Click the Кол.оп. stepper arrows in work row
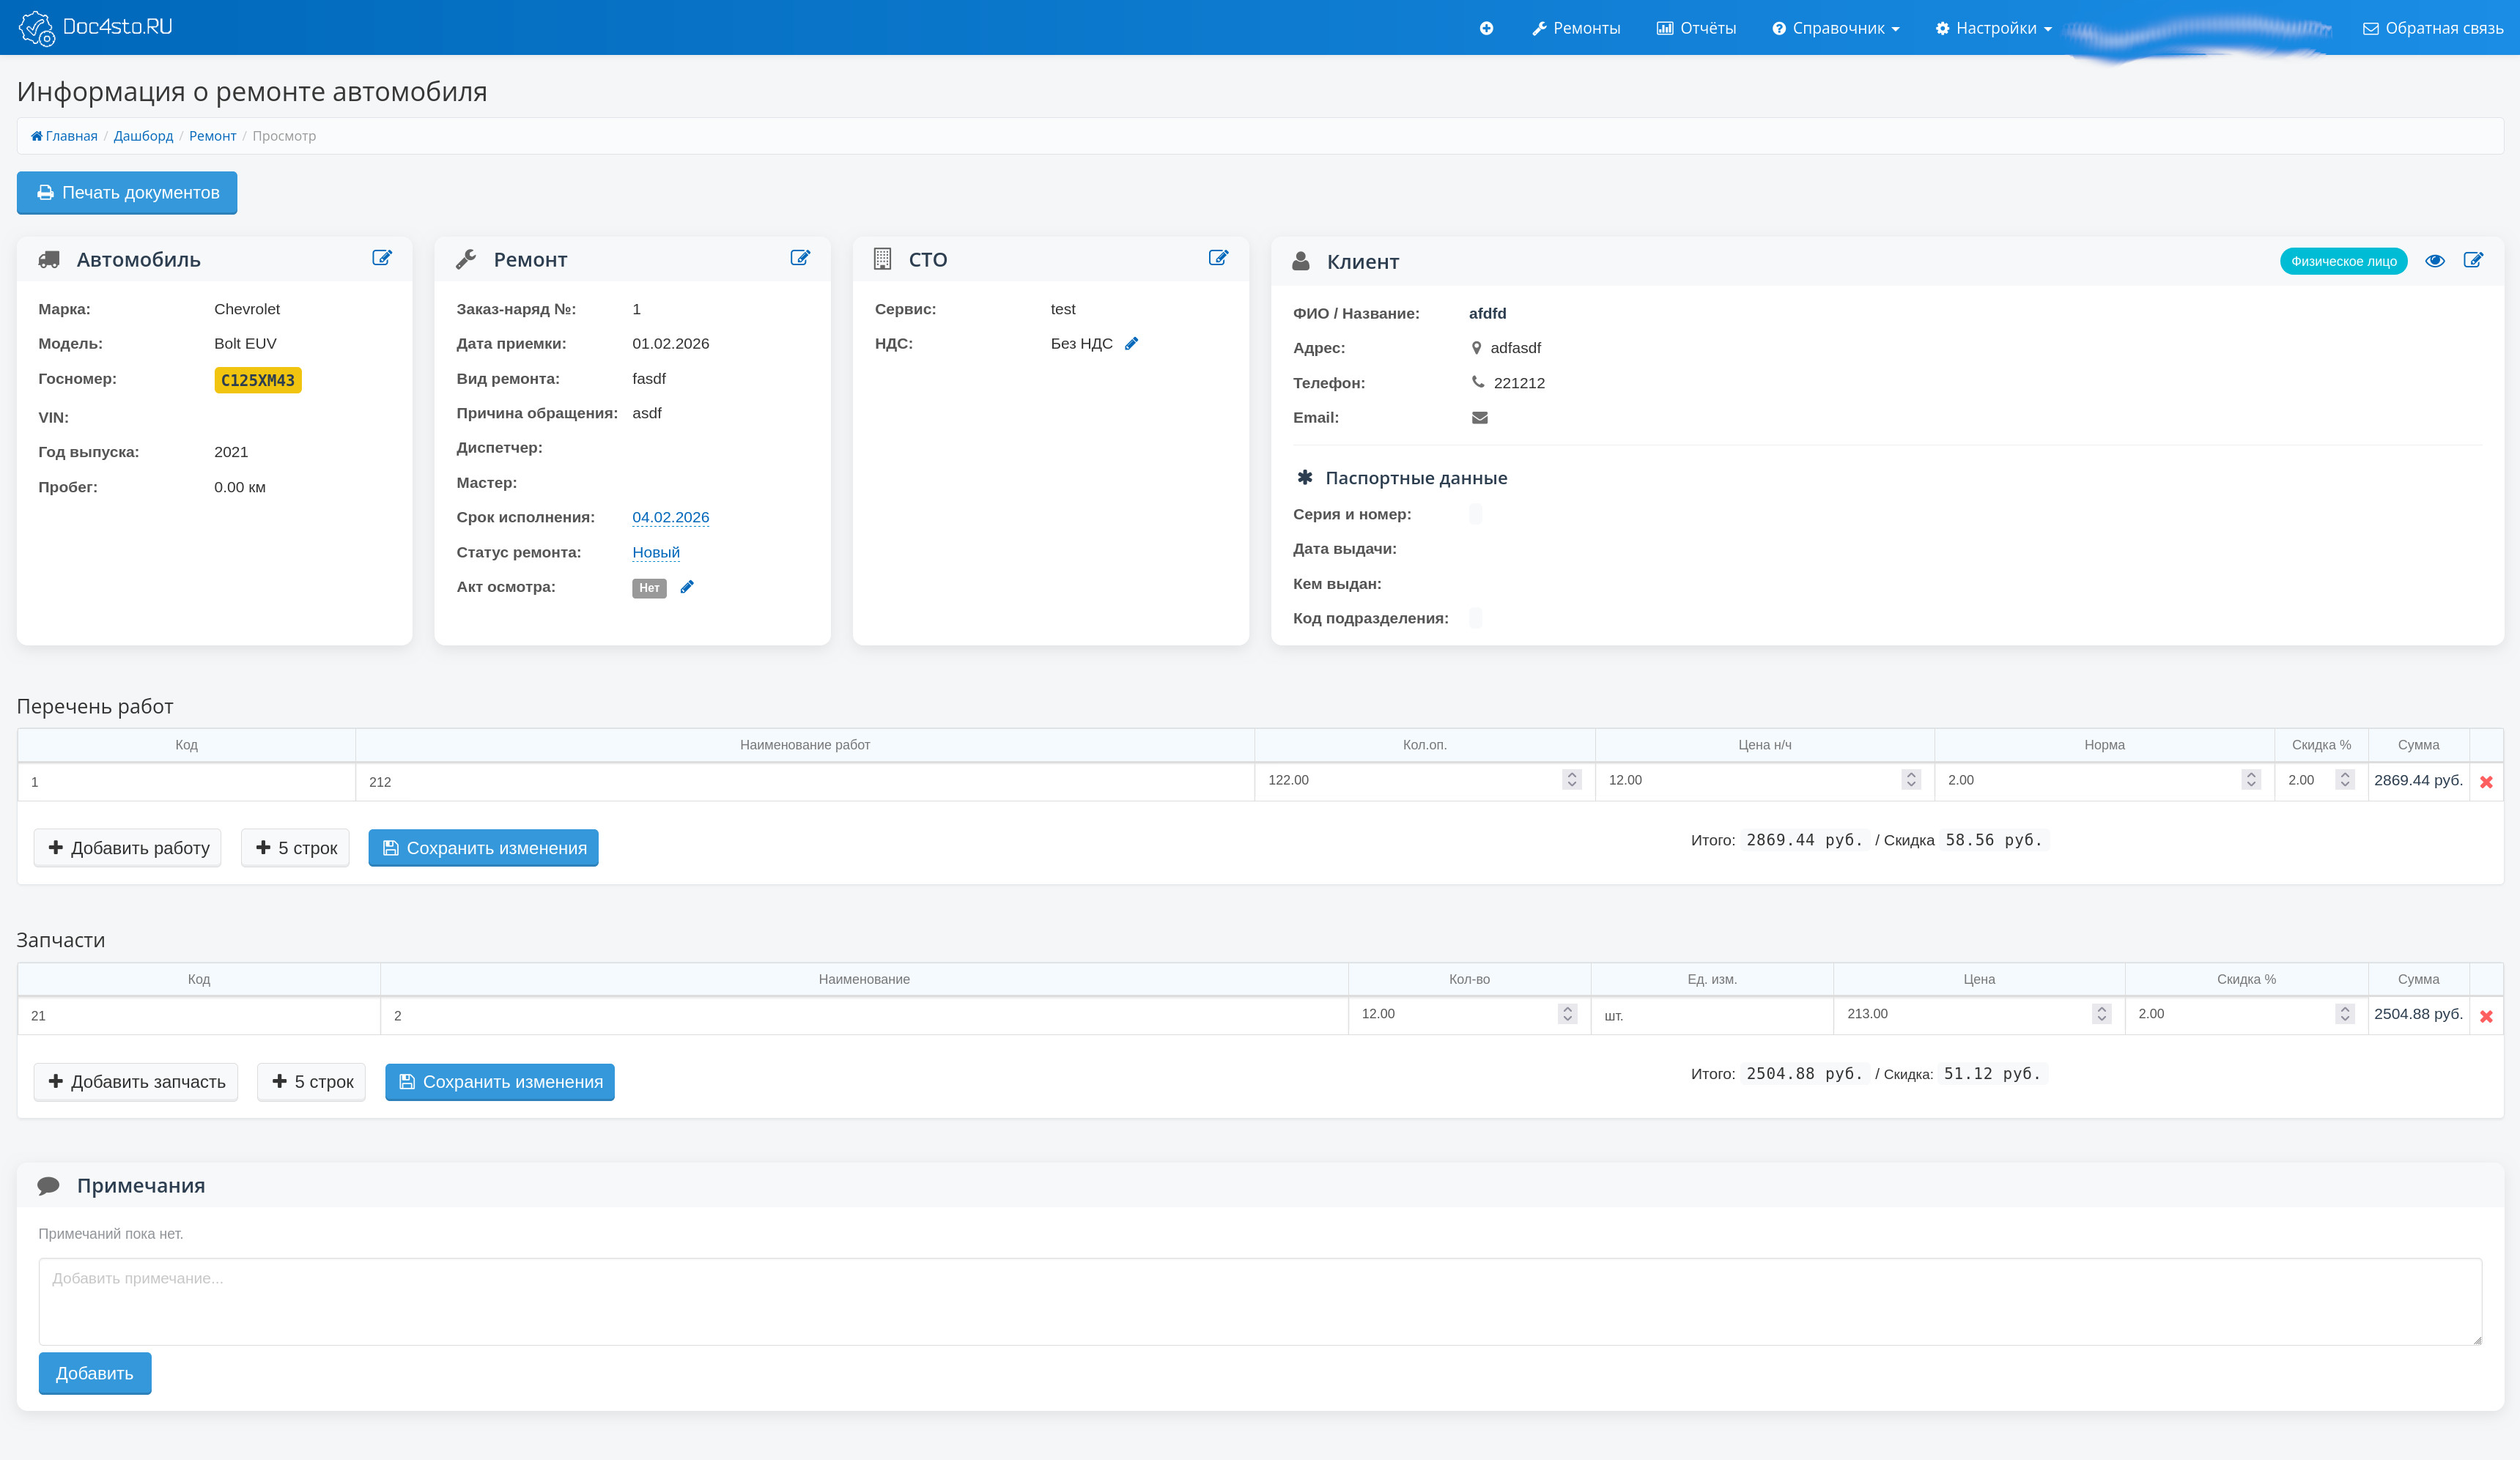The image size is (2520, 1460). pos(1571,780)
